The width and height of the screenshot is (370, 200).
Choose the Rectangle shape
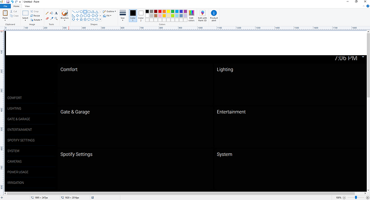tap(85, 12)
